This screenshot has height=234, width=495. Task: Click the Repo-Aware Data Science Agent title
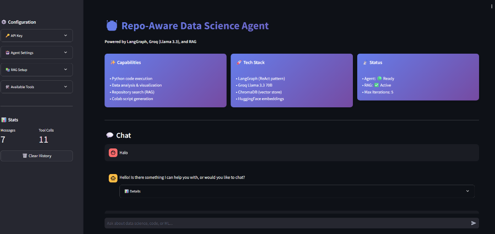pos(195,26)
